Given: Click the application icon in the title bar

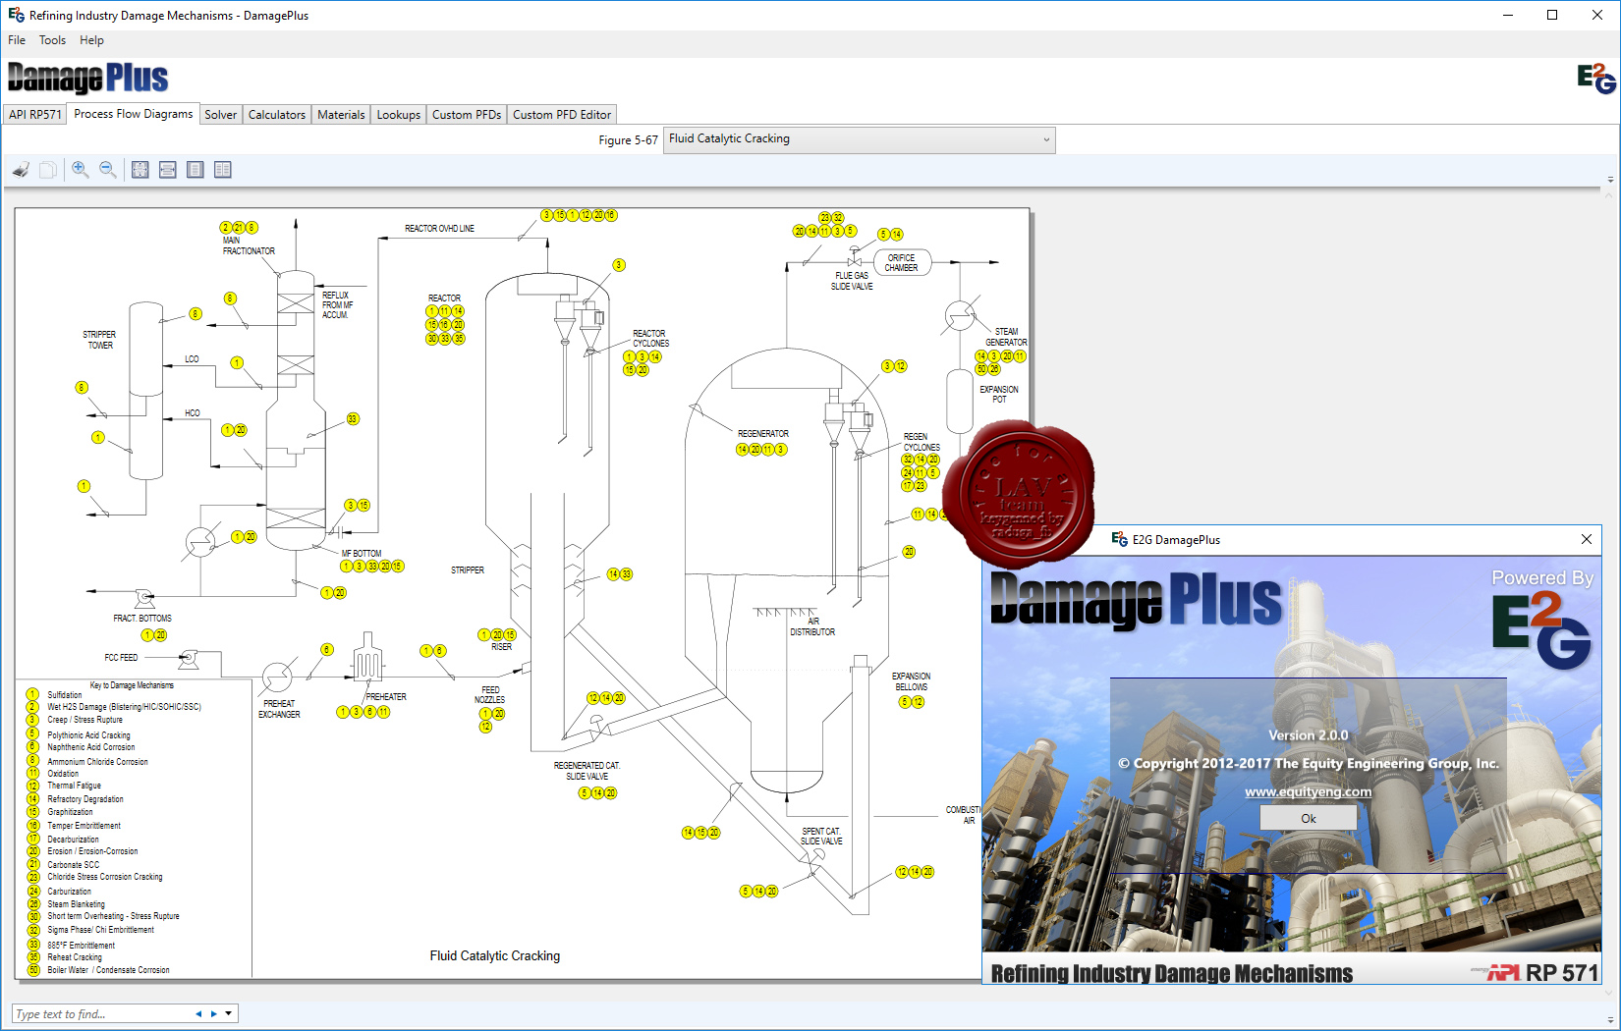Looking at the screenshot, I should 16,15.
